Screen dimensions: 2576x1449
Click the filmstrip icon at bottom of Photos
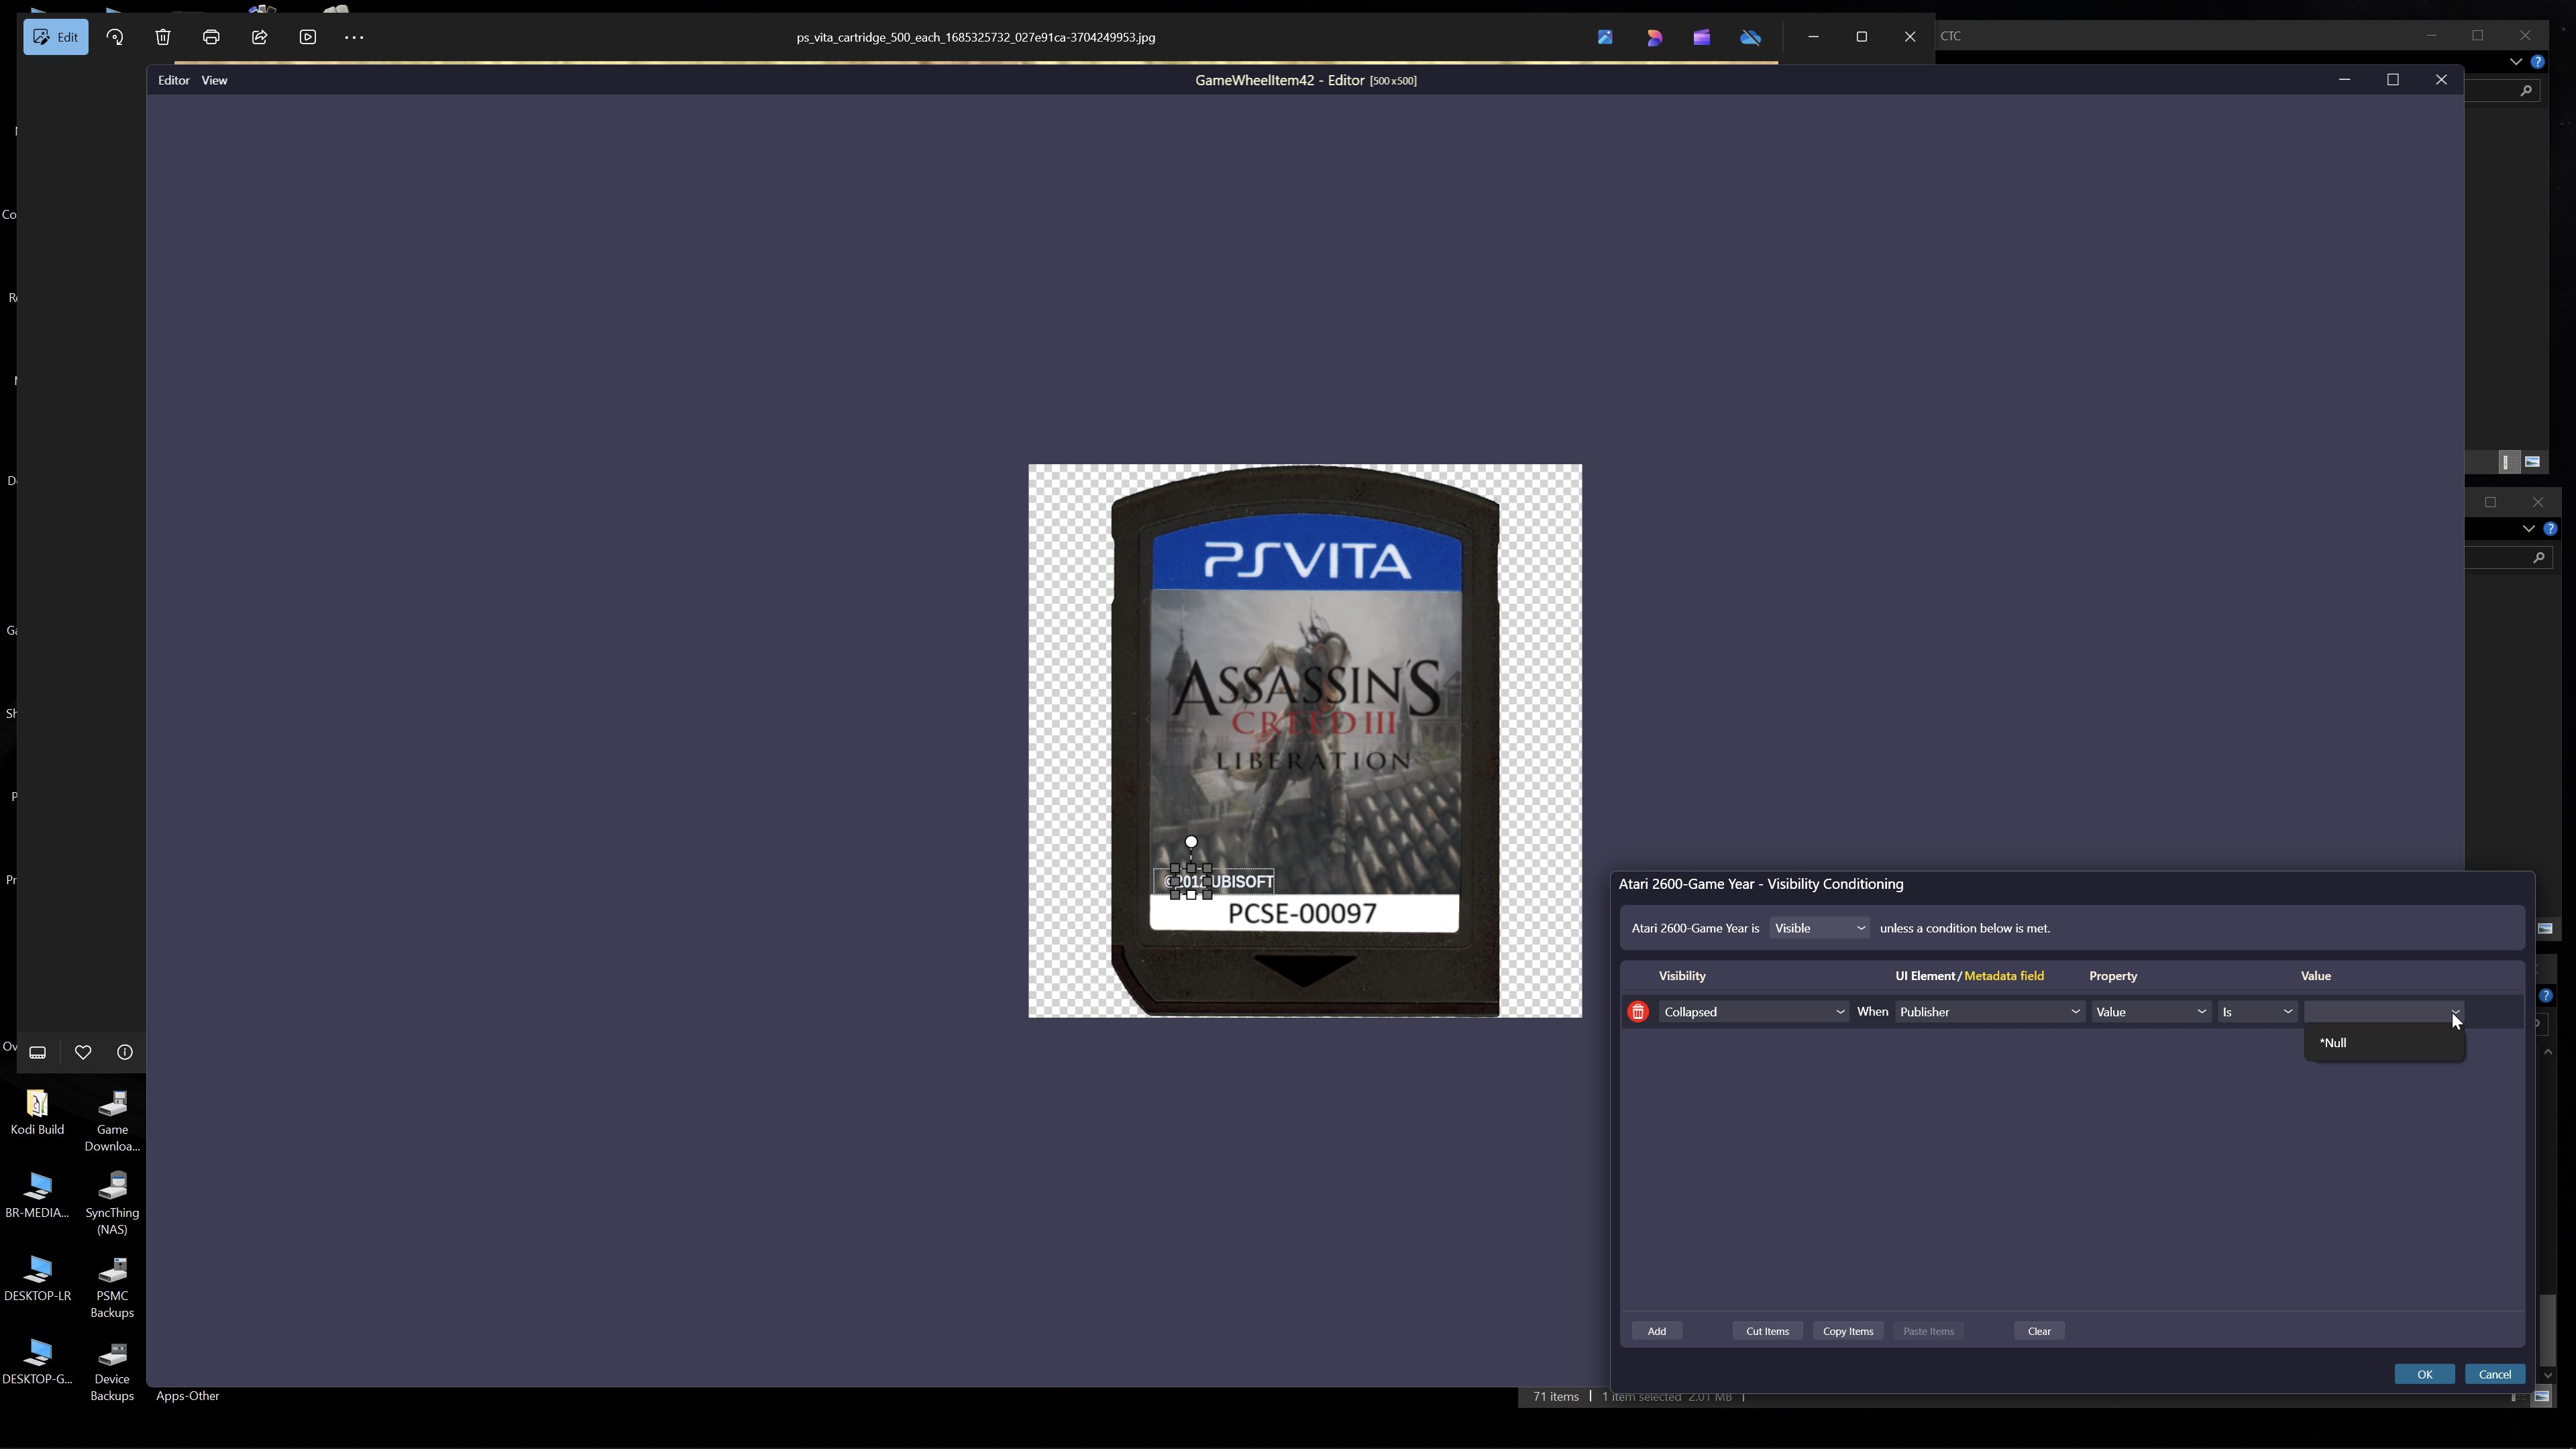[38, 1052]
